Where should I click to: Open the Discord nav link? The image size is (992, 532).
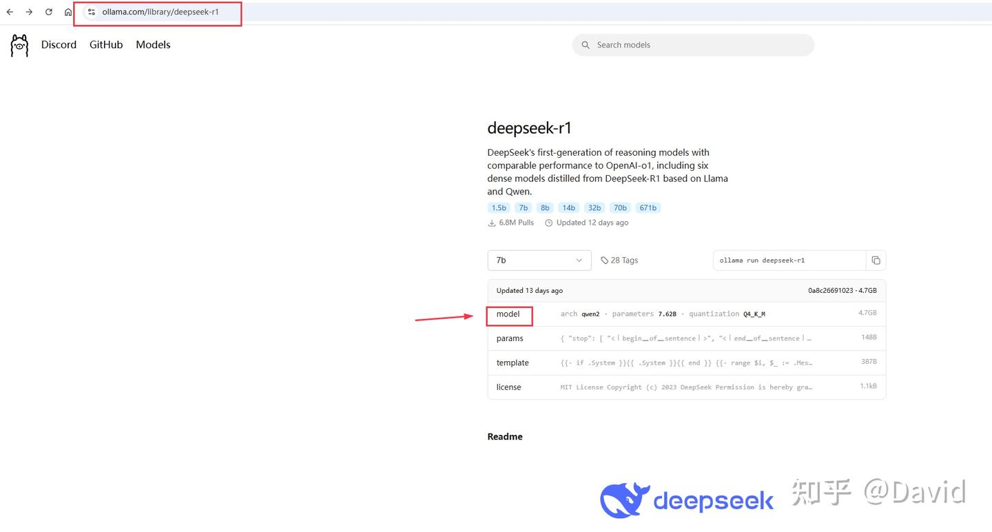59,45
